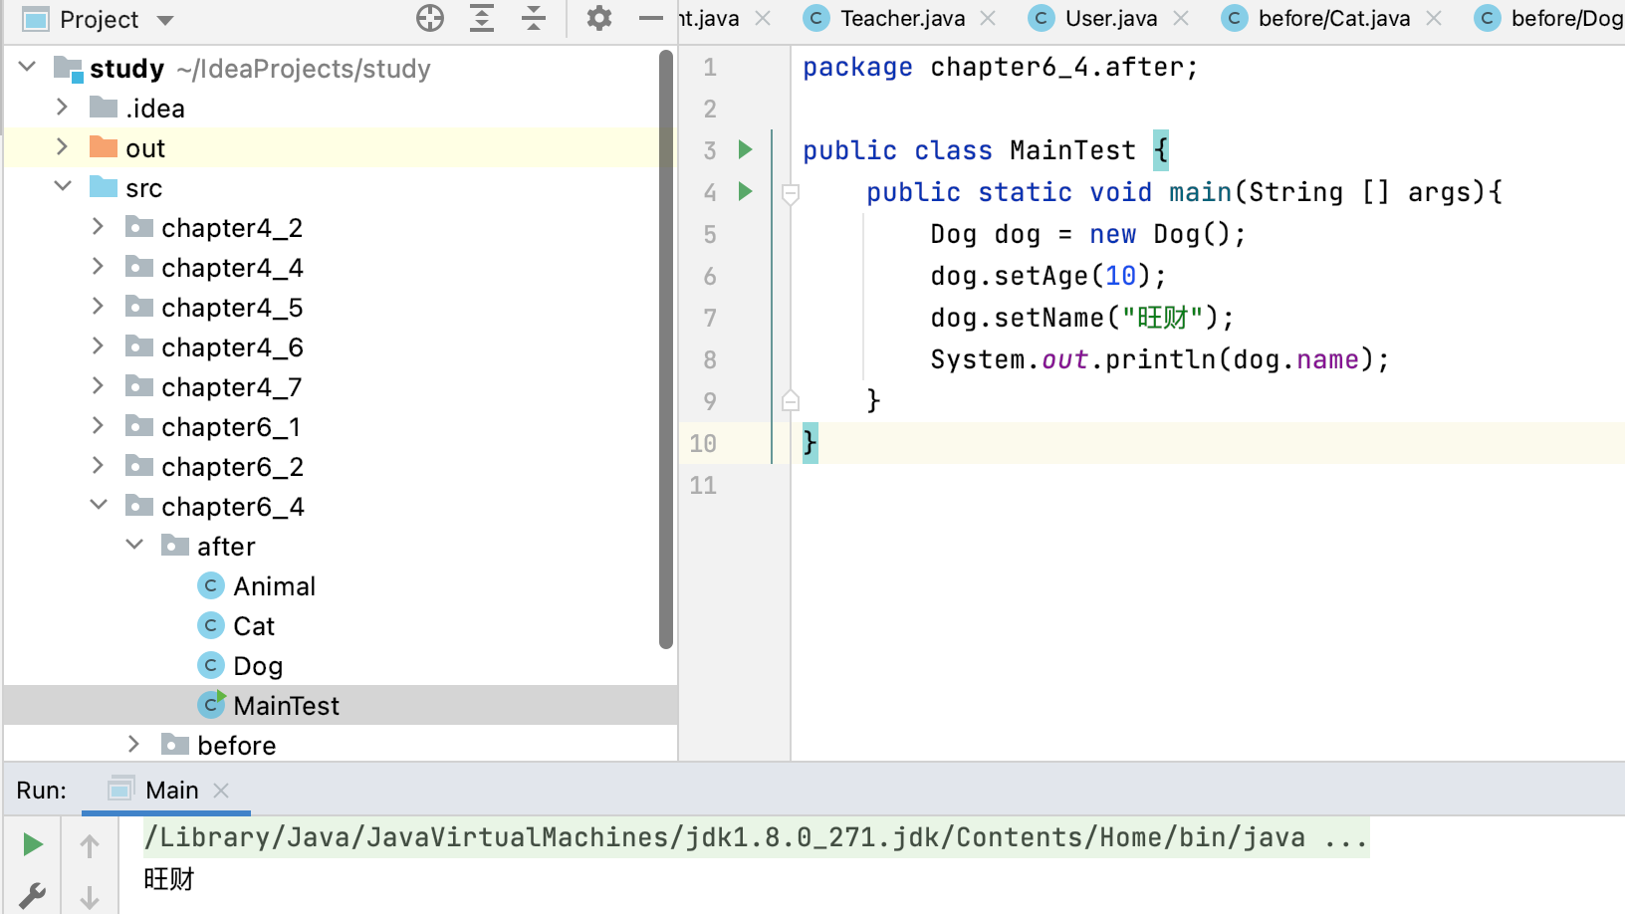Image resolution: width=1625 pixels, height=914 pixels.
Task: Click the study project module icon
Action: tap(68, 69)
